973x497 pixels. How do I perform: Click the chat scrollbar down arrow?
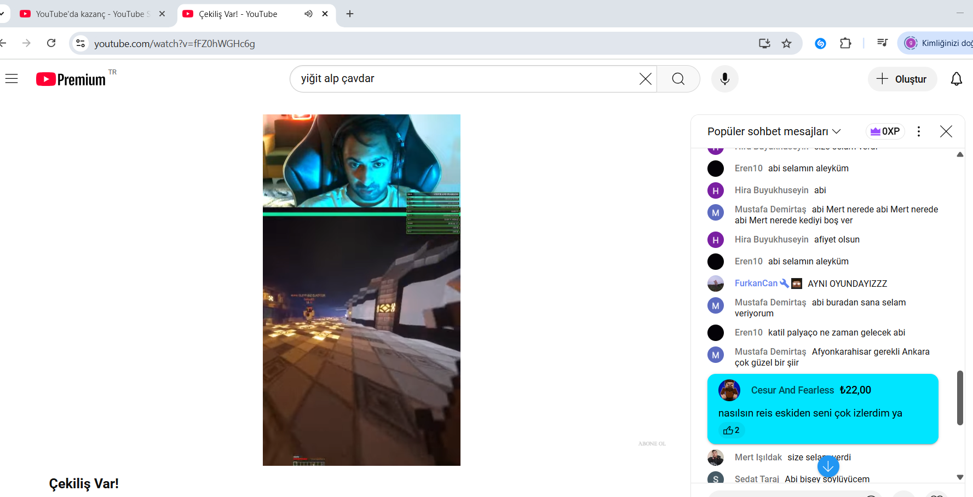(960, 477)
